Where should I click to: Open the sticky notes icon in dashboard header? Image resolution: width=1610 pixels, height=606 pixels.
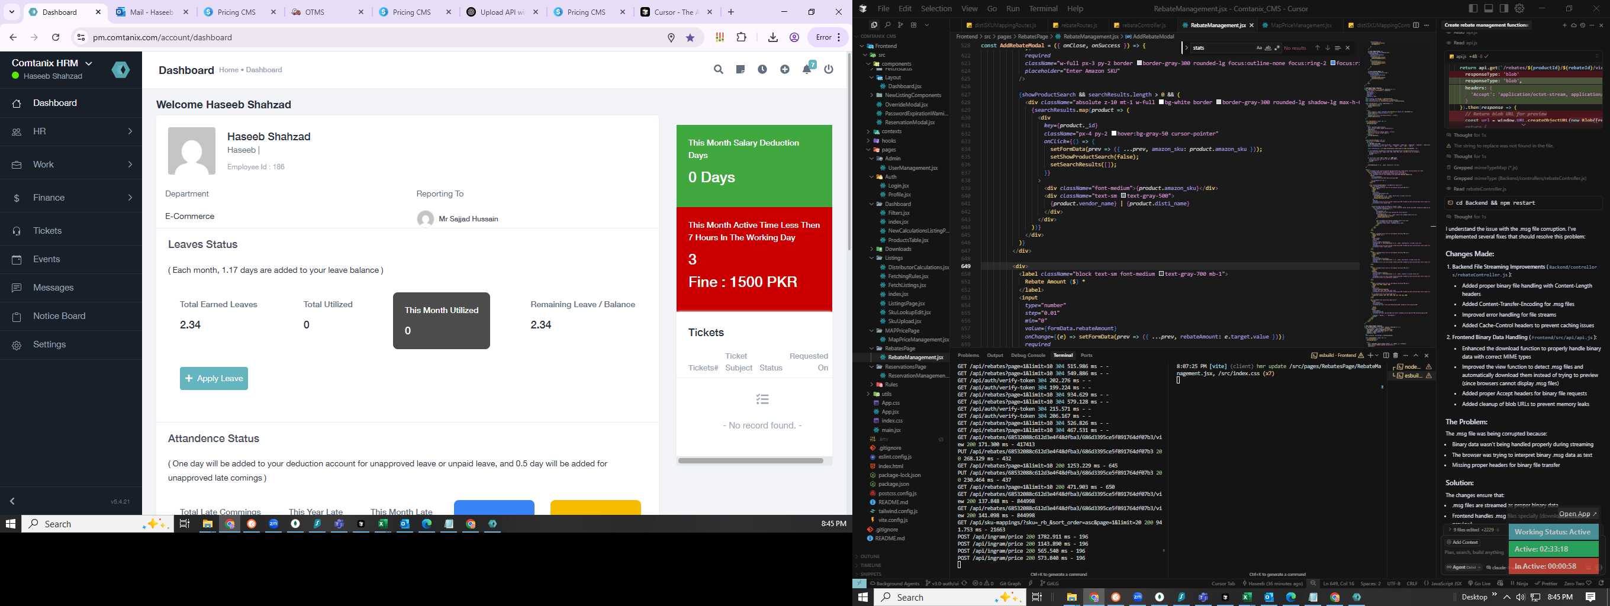[740, 69]
